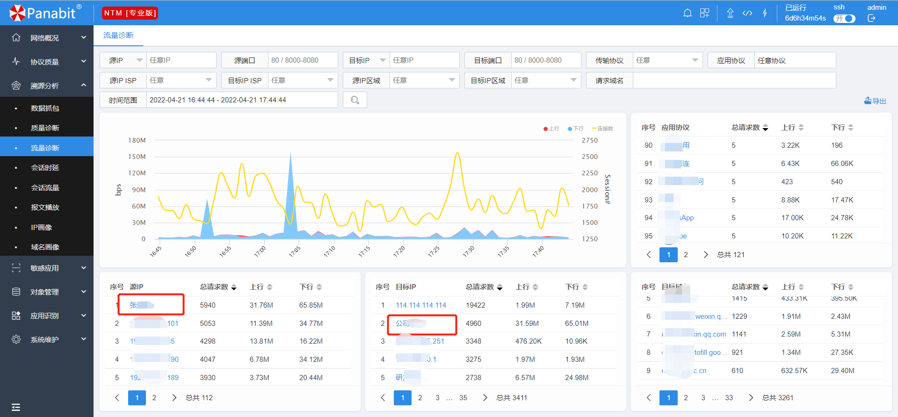Image resolution: width=898 pixels, height=417 pixels.
Task: Click 114.114.114.114 target IP link
Action: click(421, 305)
